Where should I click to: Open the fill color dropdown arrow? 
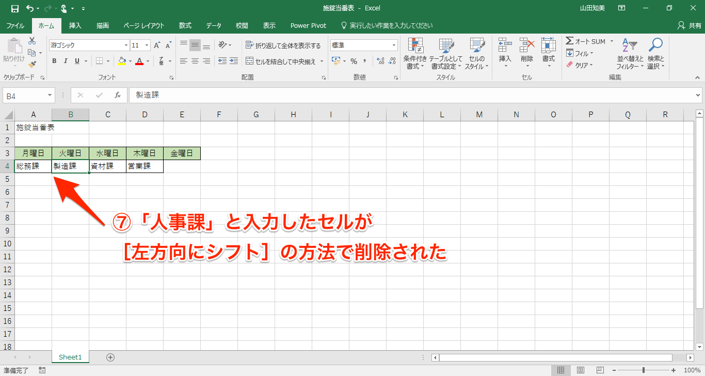click(130, 61)
